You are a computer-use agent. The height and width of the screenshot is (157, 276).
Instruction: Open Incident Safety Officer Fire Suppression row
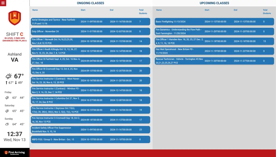point(90,130)
